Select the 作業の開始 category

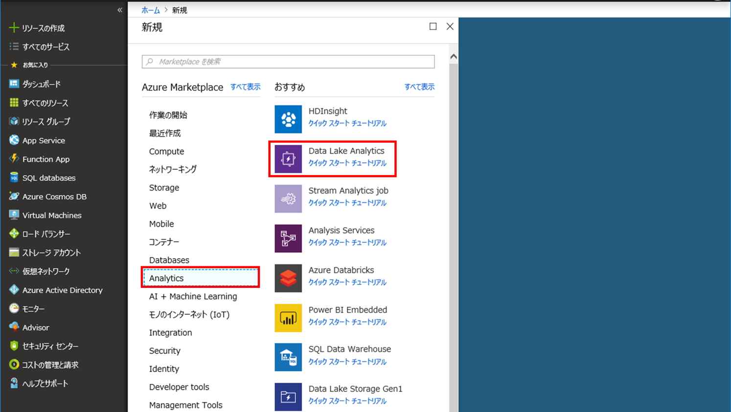point(168,115)
